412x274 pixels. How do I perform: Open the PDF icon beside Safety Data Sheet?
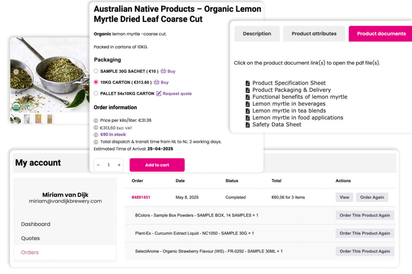pos(249,124)
